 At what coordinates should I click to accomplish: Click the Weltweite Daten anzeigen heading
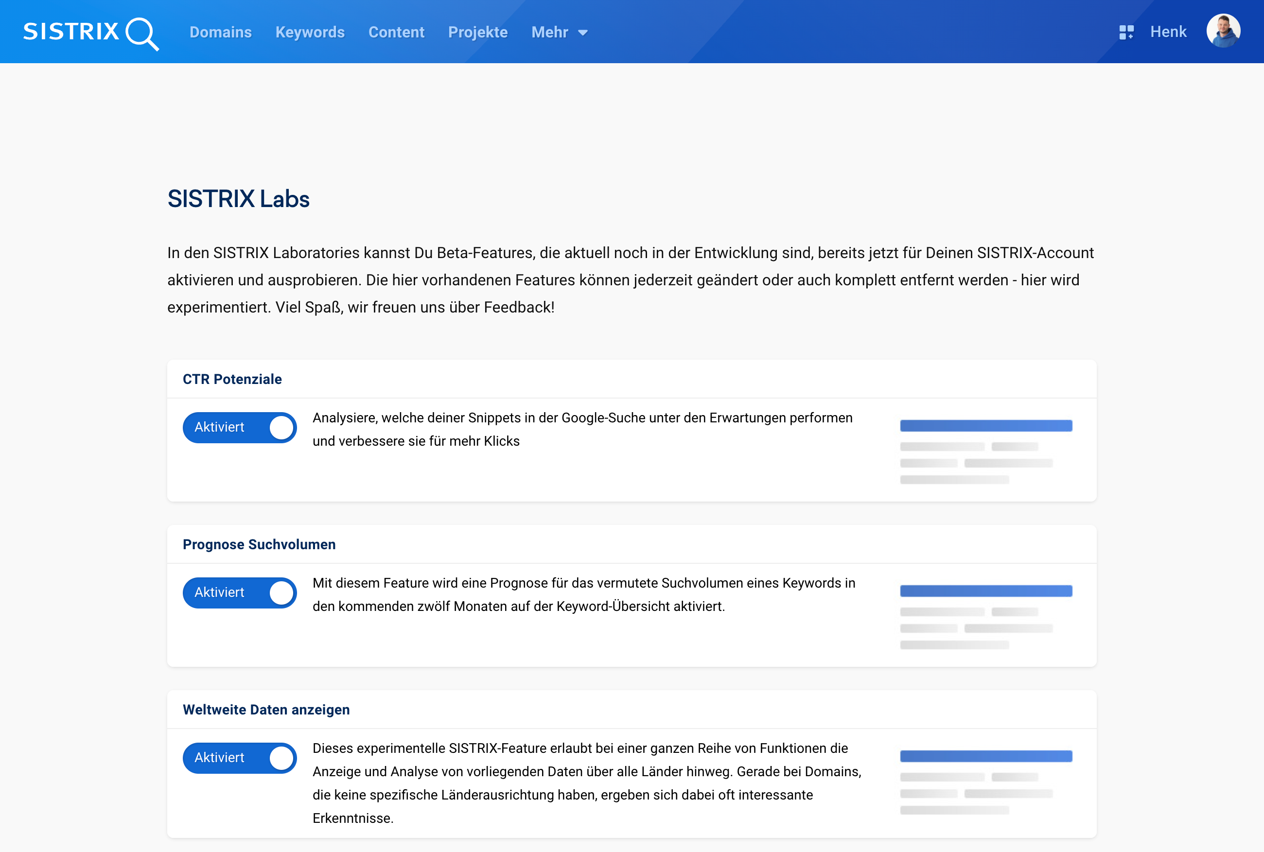[x=266, y=710]
